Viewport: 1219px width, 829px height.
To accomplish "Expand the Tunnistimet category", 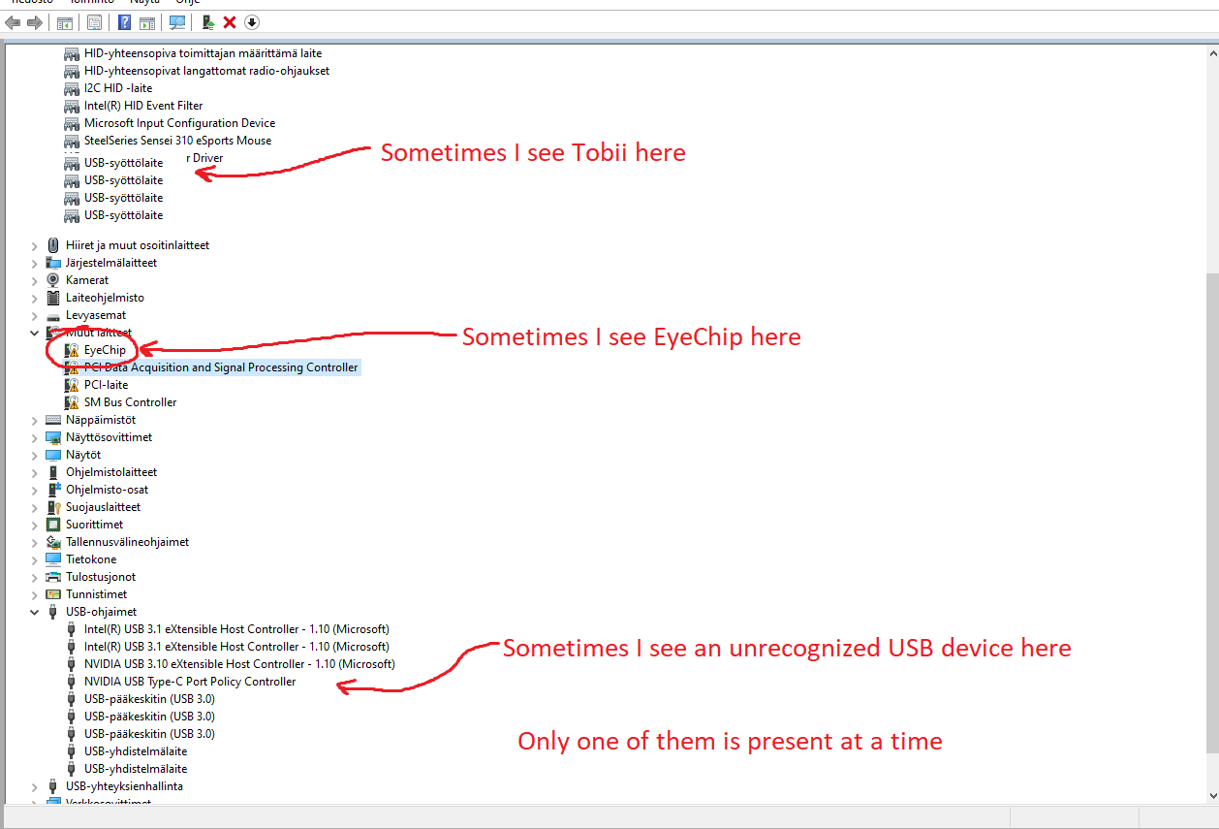I will pos(35,594).
